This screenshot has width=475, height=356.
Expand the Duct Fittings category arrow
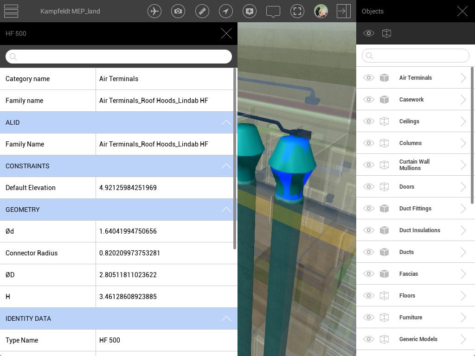coord(463,209)
